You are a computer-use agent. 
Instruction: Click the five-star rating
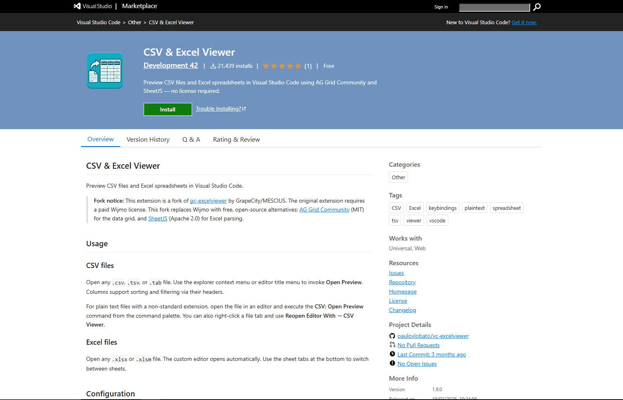pyautogui.click(x=282, y=66)
